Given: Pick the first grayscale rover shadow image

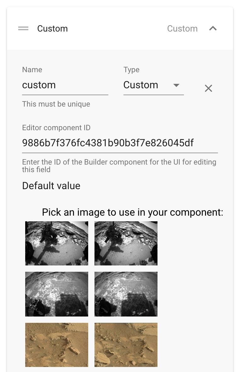Looking at the screenshot, I should click(x=57, y=243).
